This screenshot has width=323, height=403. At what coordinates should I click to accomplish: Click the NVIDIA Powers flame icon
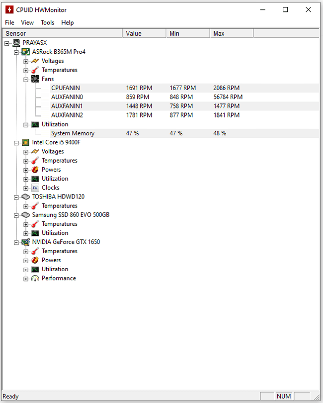[x=35, y=260]
